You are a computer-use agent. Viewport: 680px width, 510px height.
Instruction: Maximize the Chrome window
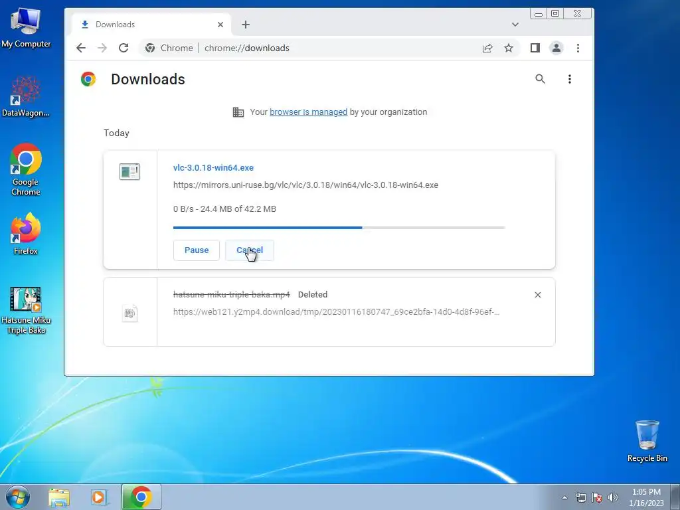(555, 13)
